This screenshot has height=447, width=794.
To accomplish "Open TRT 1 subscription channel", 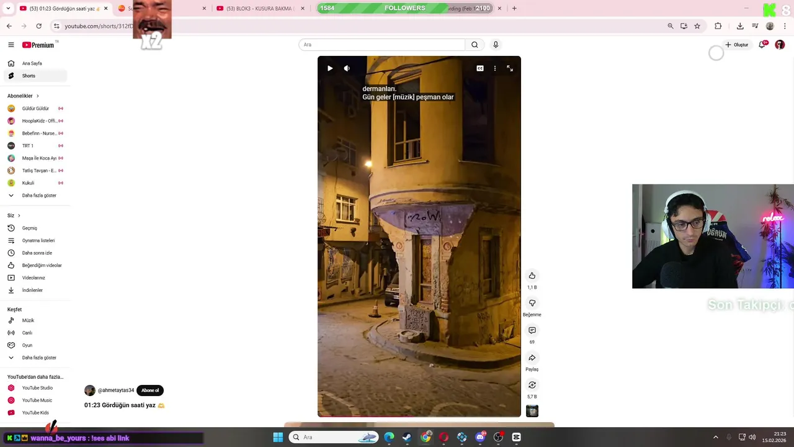I will [35, 146].
